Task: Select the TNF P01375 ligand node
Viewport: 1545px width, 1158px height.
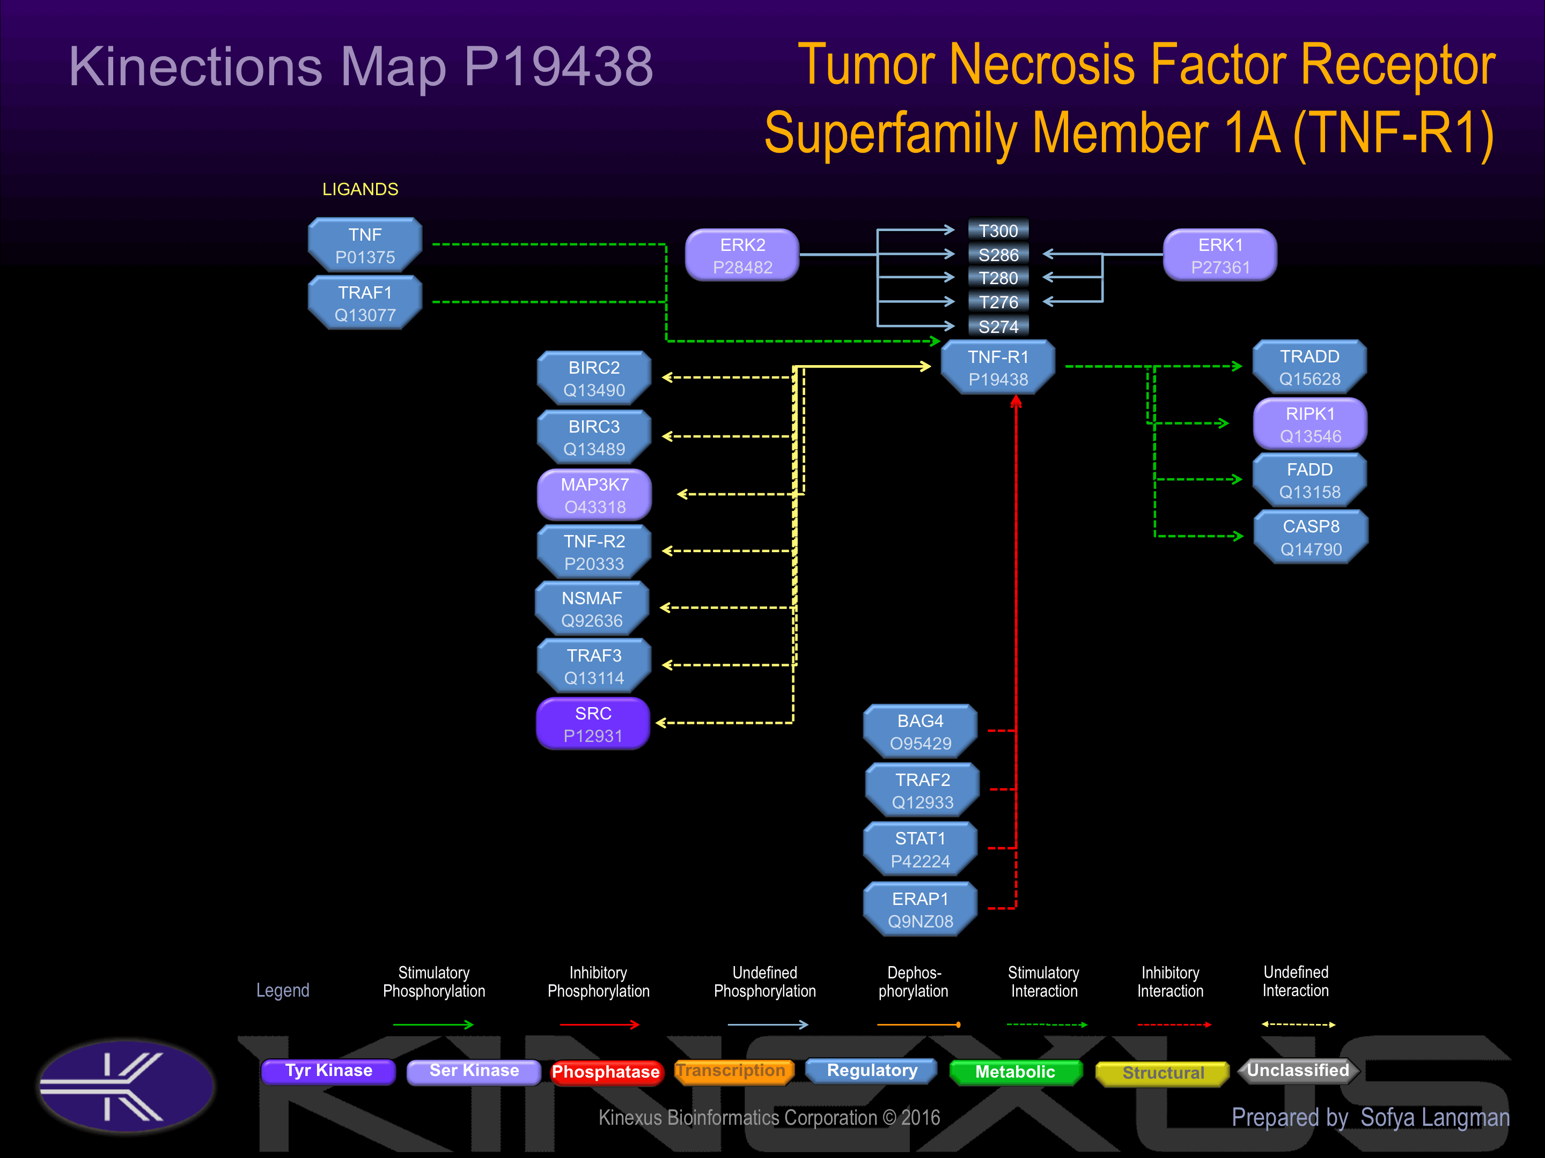Action: pos(365,246)
